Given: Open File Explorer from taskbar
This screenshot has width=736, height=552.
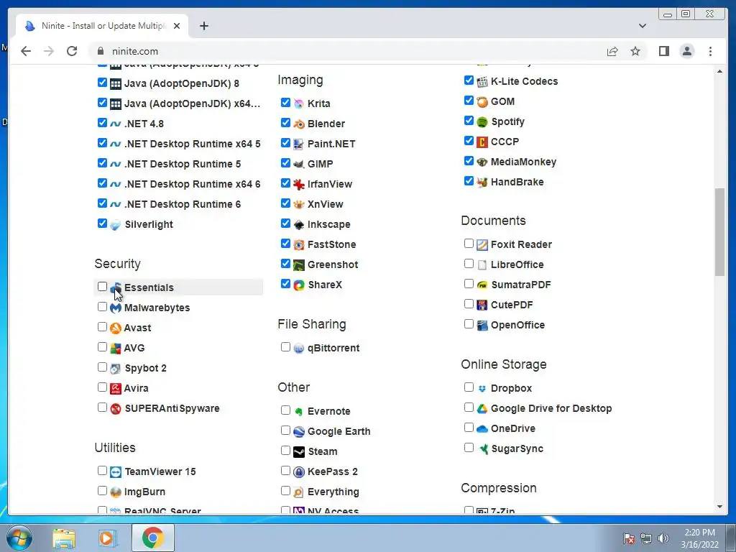Looking at the screenshot, I should point(64,538).
